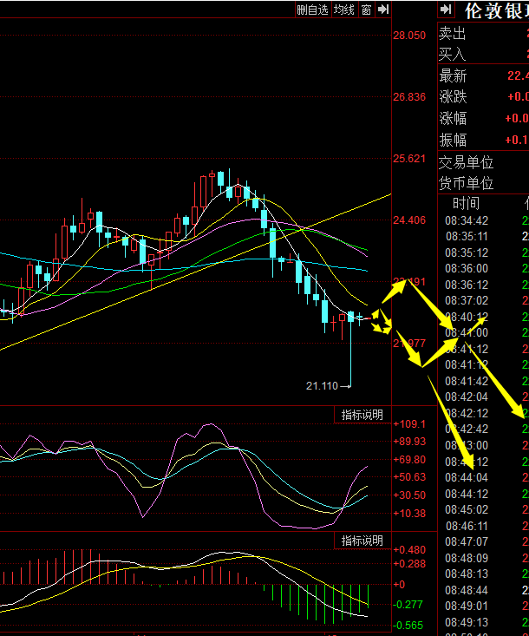Toggle the 窗 window layout button
This screenshot has width=529, height=636.
(x=367, y=10)
